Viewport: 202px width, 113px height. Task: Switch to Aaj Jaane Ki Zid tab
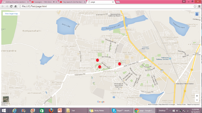pos(73,2)
